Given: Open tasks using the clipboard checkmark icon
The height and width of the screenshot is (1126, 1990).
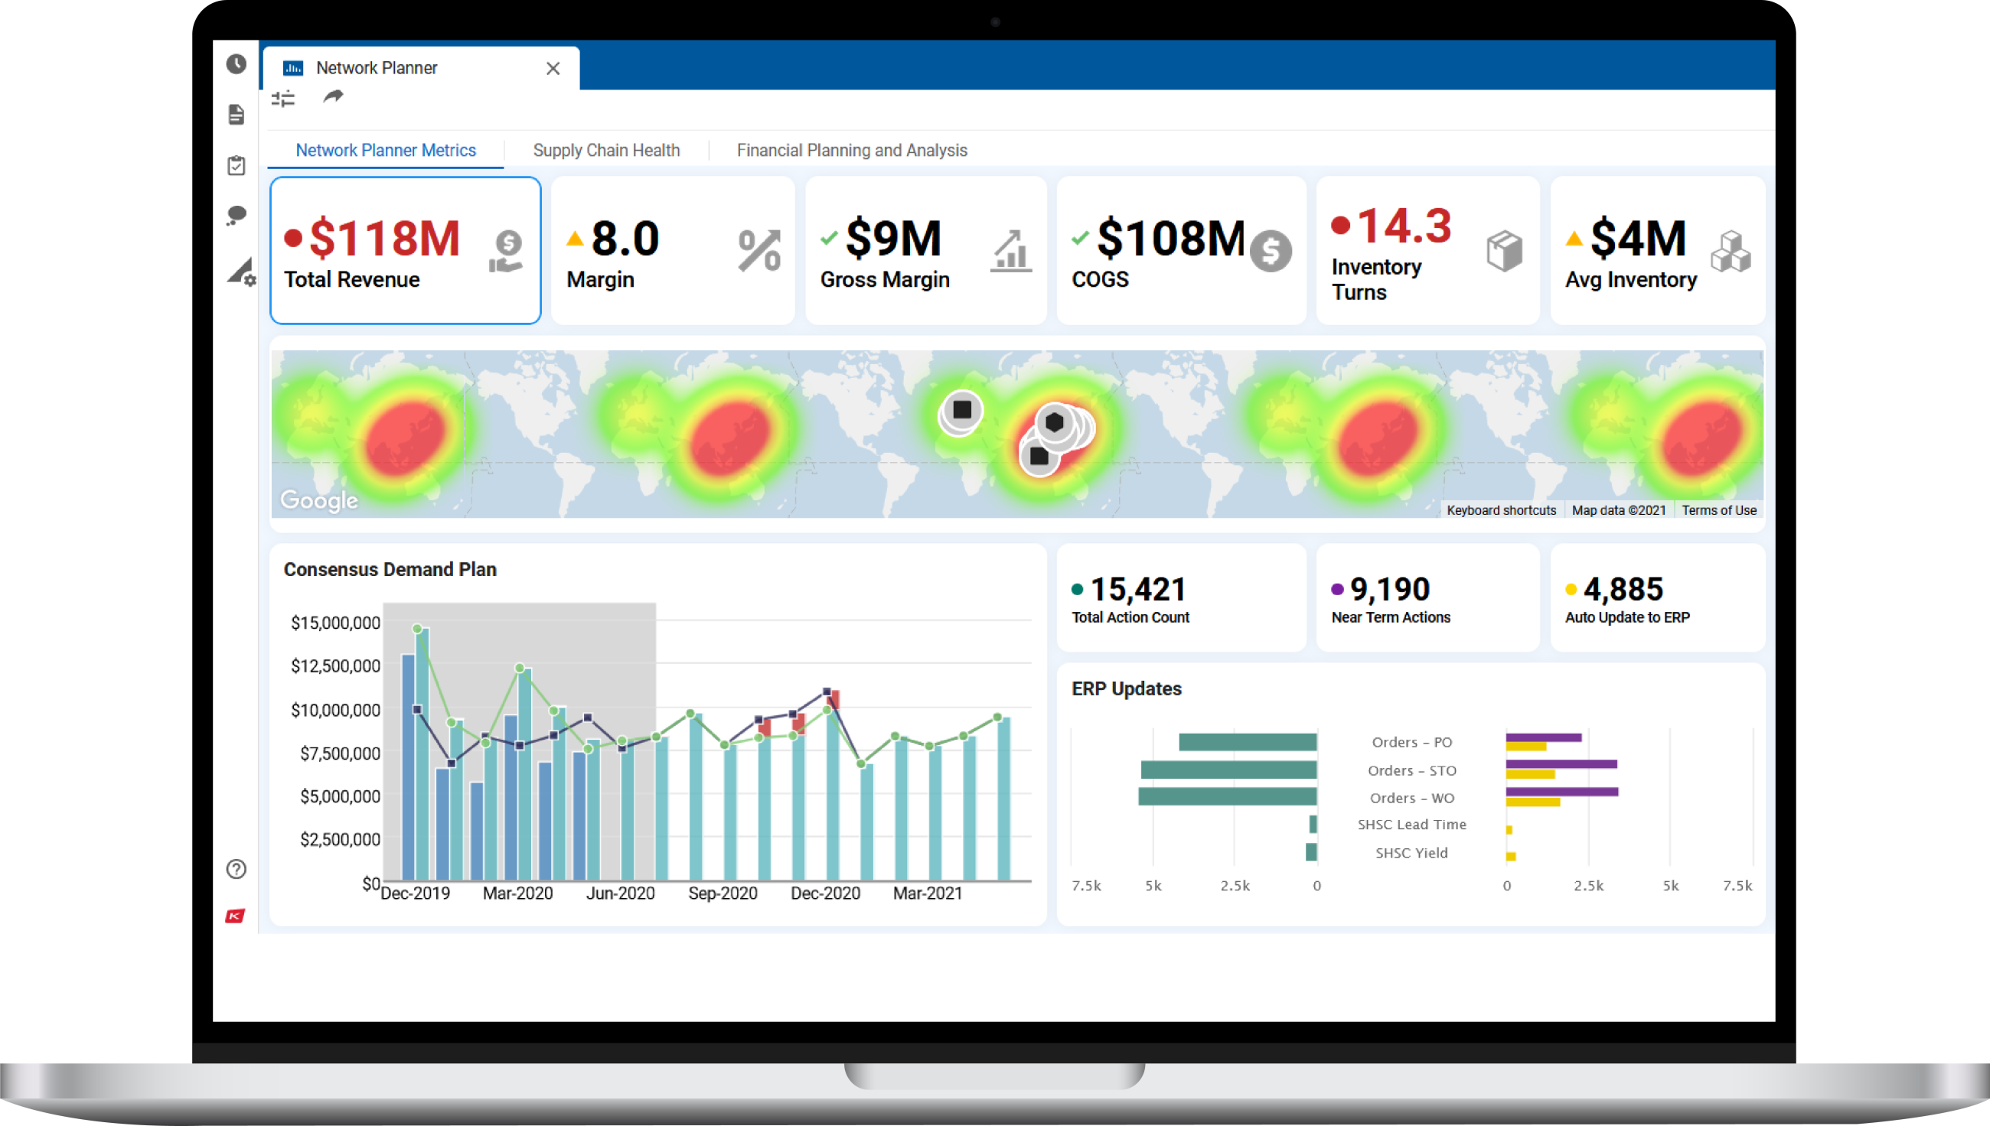Looking at the screenshot, I should pos(236,165).
